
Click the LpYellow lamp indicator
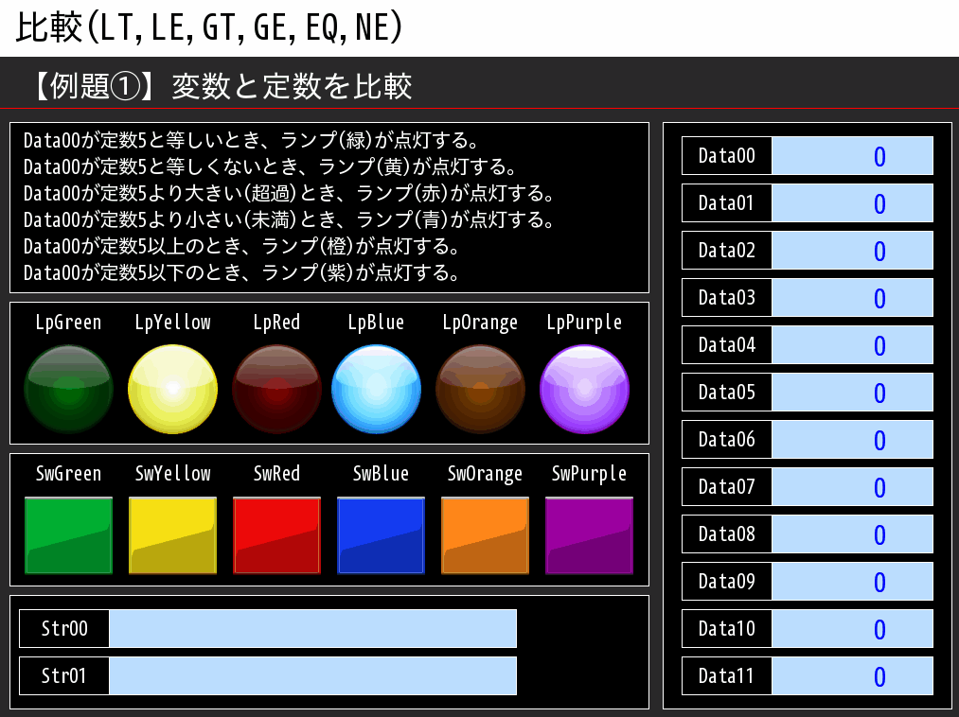[172, 390]
